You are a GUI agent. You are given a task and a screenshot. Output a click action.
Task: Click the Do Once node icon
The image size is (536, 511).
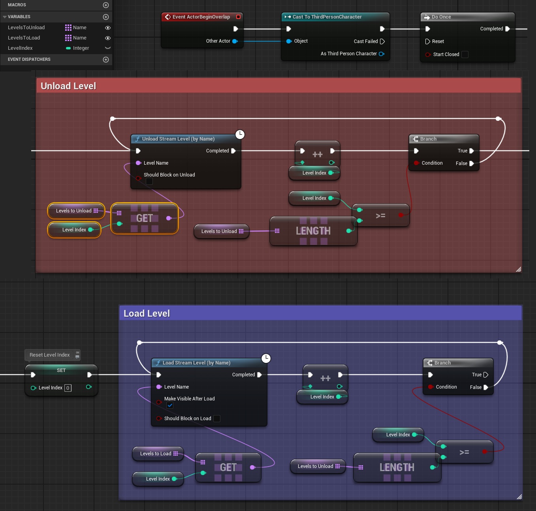coord(427,17)
